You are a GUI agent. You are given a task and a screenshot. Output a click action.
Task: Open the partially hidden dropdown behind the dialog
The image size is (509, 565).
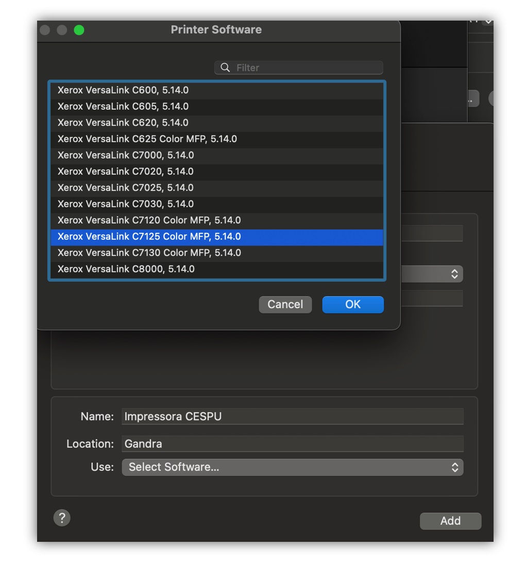(x=432, y=274)
